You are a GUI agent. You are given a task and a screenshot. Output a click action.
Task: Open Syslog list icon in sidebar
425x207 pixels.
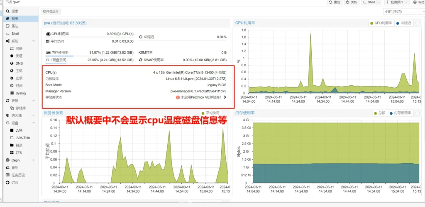click(12, 93)
